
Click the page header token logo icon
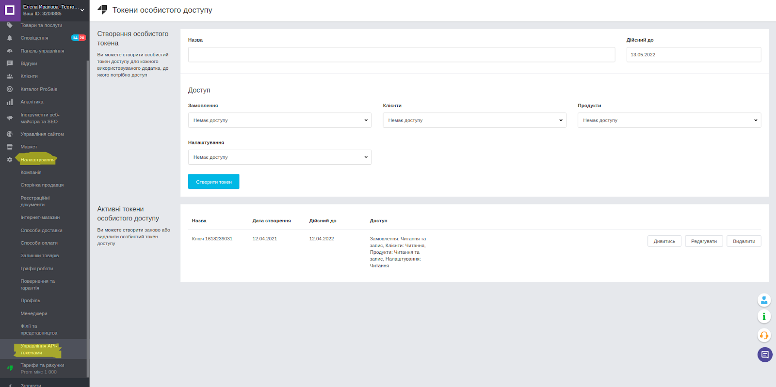pyautogui.click(x=102, y=10)
